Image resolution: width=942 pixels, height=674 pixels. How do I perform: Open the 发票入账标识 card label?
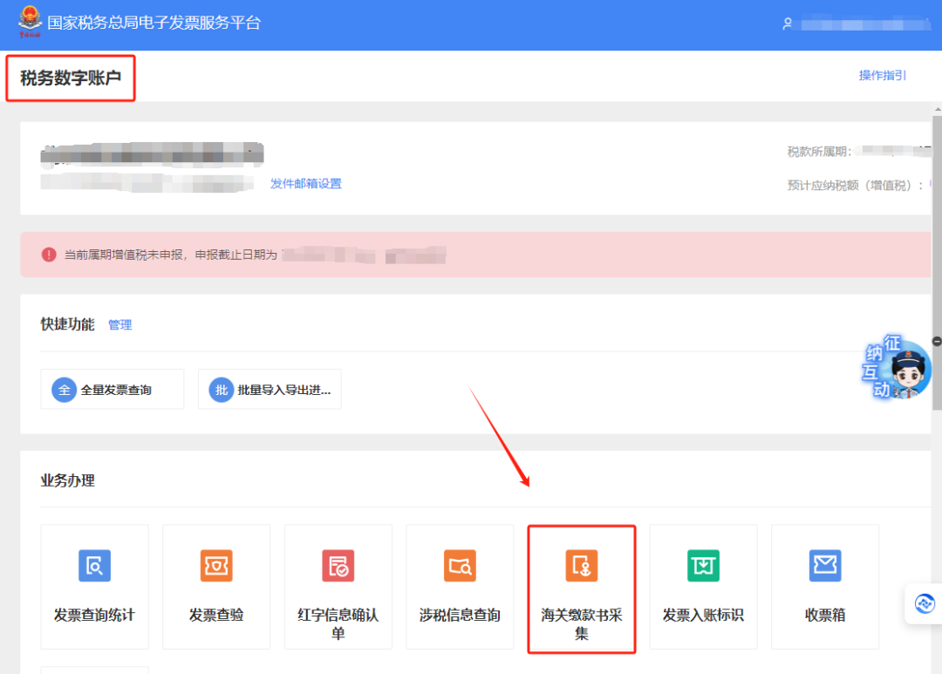point(704,615)
